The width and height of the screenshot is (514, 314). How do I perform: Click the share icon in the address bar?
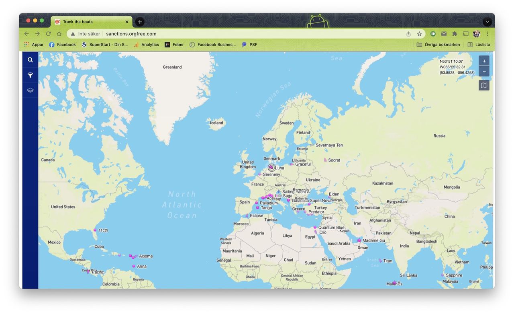pyautogui.click(x=408, y=34)
